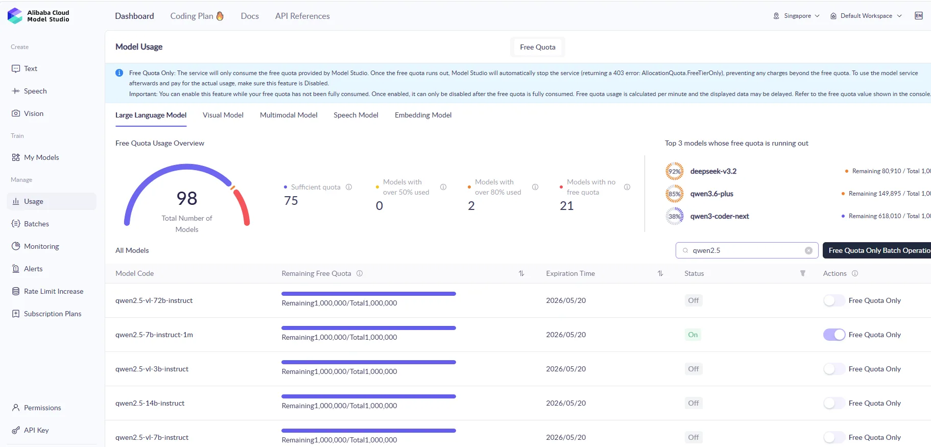The image size is (931, 447).
Task: Click expiration date of qwen2.5-14b-instruct
Action: coord(566,403)
